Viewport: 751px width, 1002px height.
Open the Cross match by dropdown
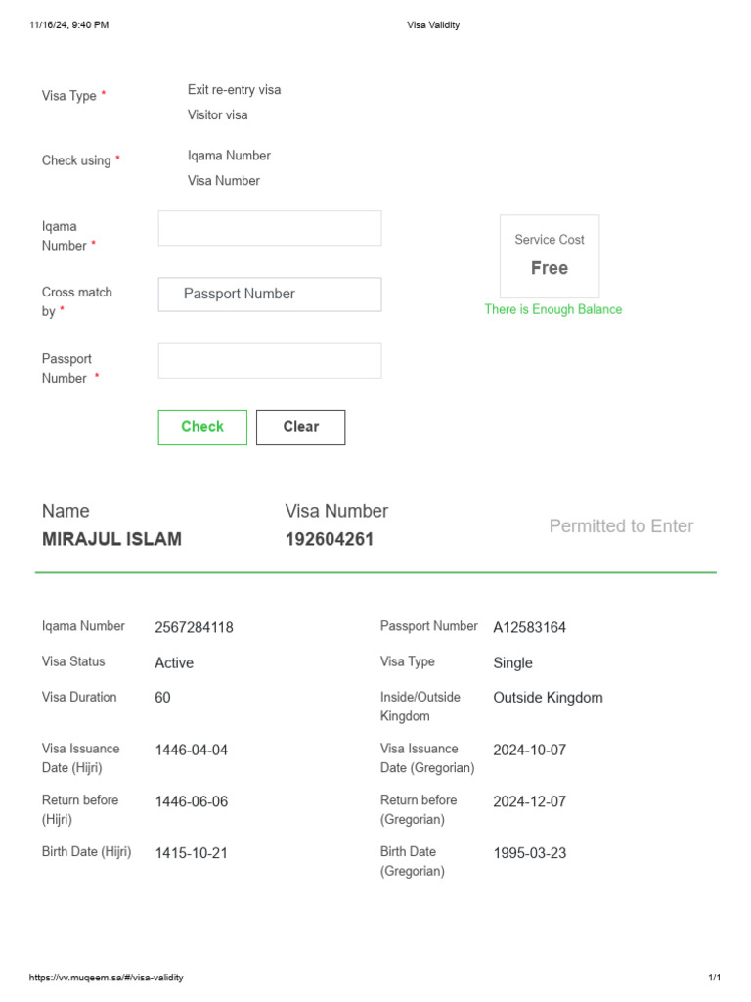coord(270,295)
